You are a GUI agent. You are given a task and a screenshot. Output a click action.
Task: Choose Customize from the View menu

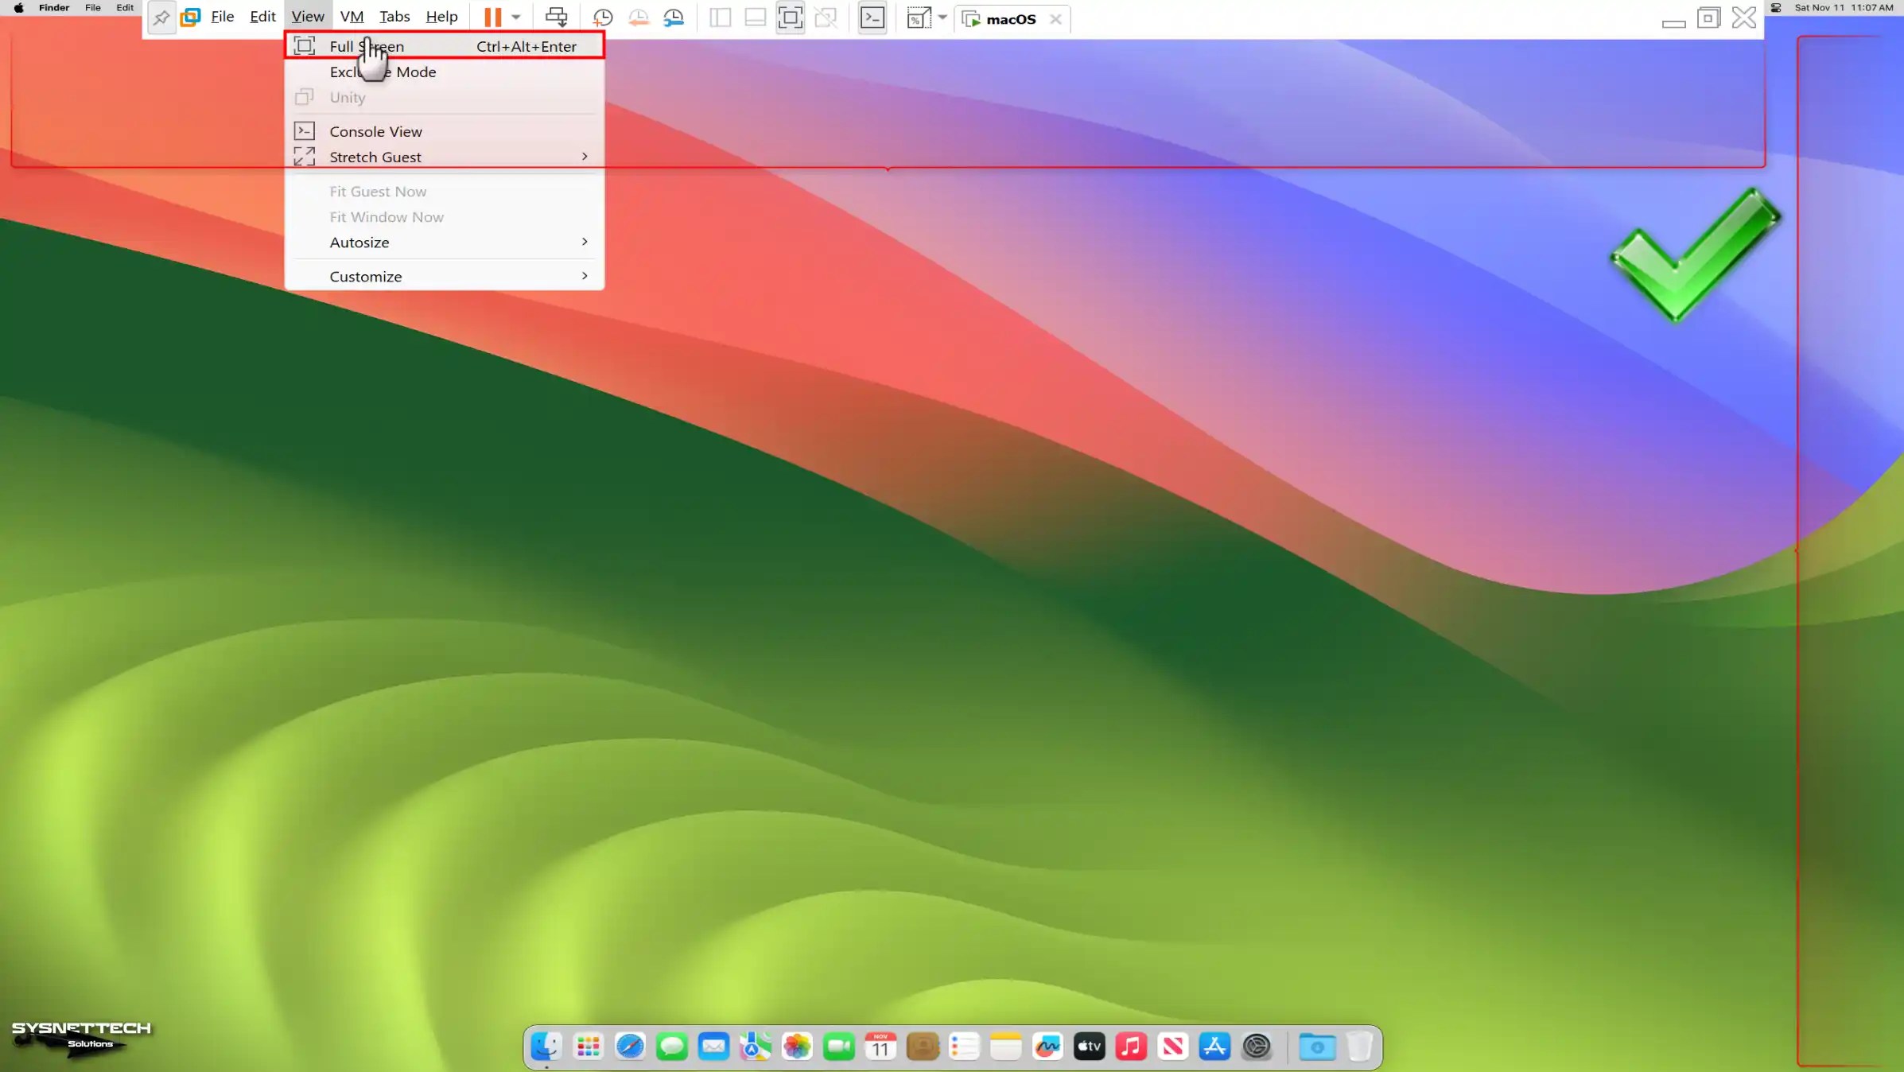[365, 276]
